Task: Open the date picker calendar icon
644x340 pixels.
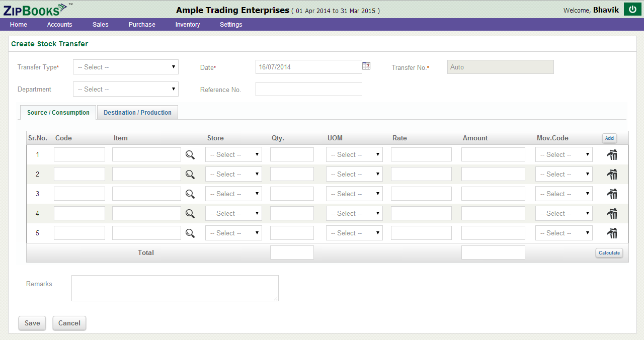Action: [366, 65]
